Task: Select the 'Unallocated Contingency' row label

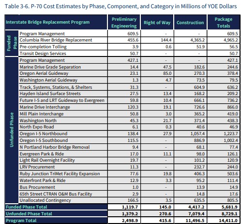Action: click(x=45, y=200)
